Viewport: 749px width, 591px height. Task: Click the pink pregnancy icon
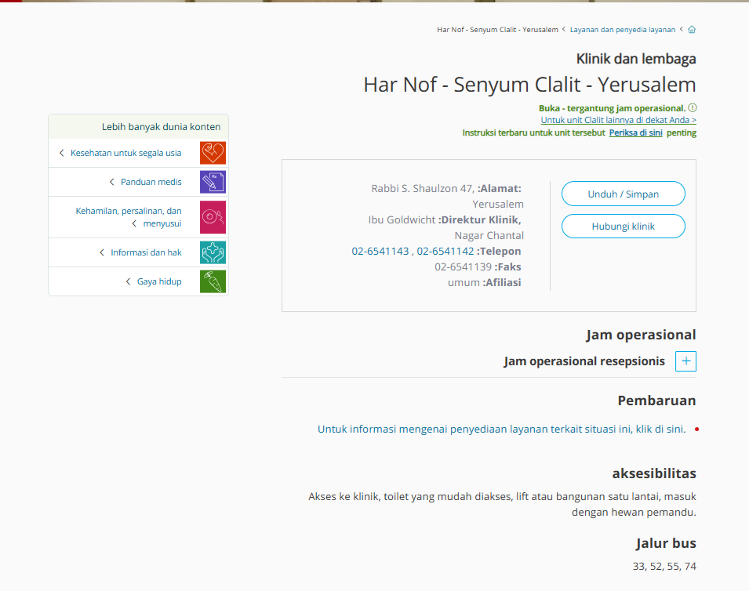pos(213,217)
